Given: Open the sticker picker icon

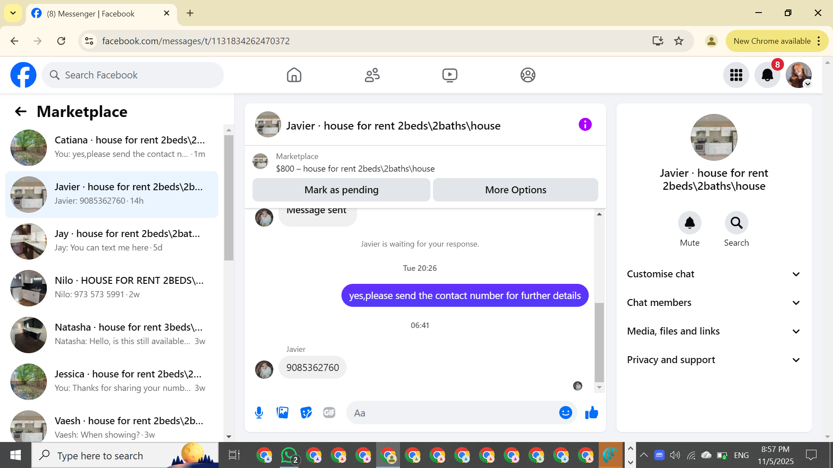Looking at the screenshot, I should tap(306, 413).
